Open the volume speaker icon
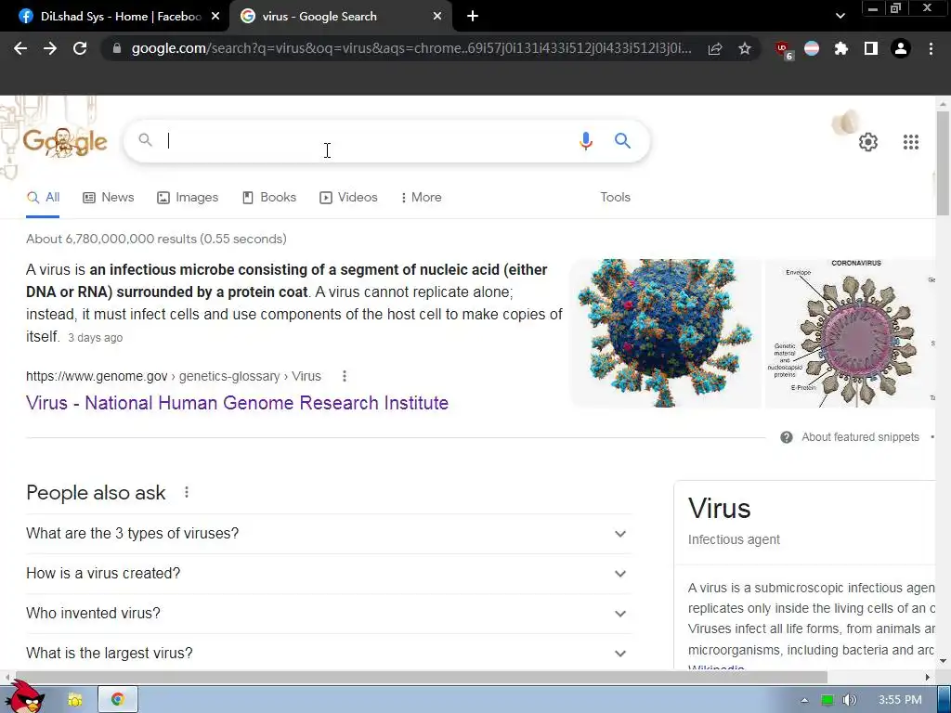 tap(849, 700)
